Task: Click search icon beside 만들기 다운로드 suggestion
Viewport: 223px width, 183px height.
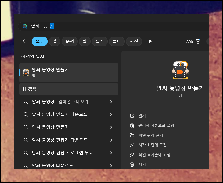Action: [x=26, y=114]
